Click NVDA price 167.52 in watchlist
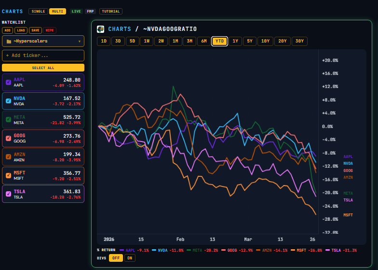The height and width of the screenshot is (270, 378). tap(72, 99)
